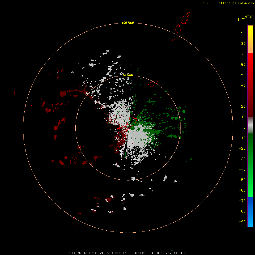Click the Storm Relative Velocity KGUA caption
Image resolution: width=255 pixels, height=255 pixels.
pos(127,253)
